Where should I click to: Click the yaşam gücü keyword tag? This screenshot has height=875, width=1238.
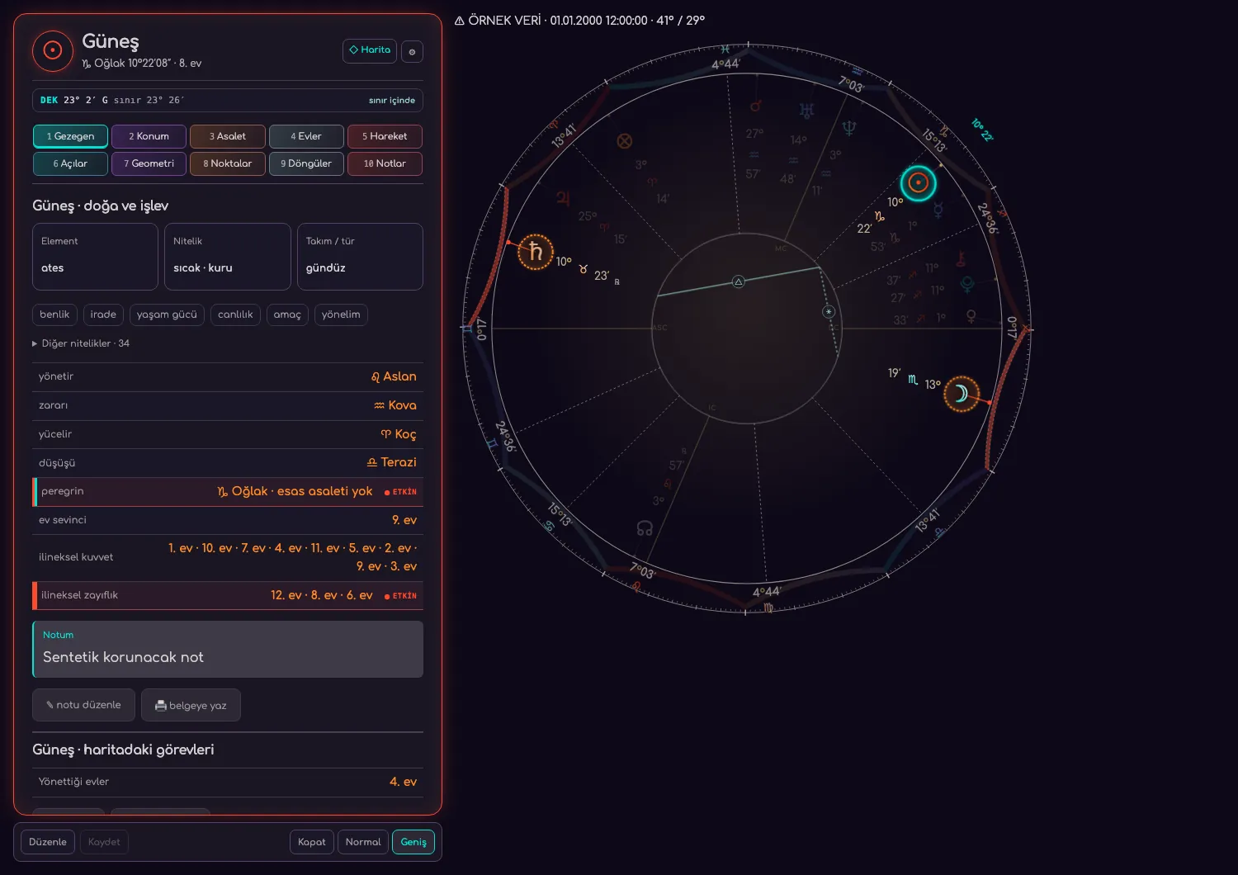[x=167, y=315]
